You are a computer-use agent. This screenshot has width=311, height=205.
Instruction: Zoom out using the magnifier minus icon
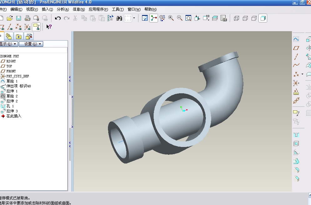[180, 18]
